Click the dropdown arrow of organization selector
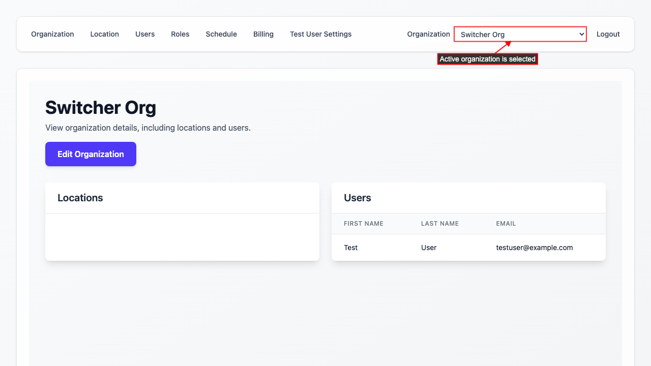Screen dimensions: 651x366 tap(581, 35)
